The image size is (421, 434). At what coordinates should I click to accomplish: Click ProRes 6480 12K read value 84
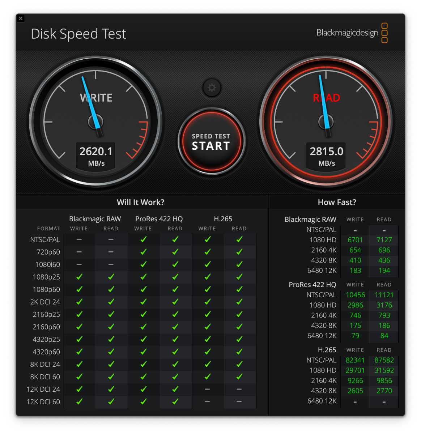pyautogui.click(x=384, y=336)
